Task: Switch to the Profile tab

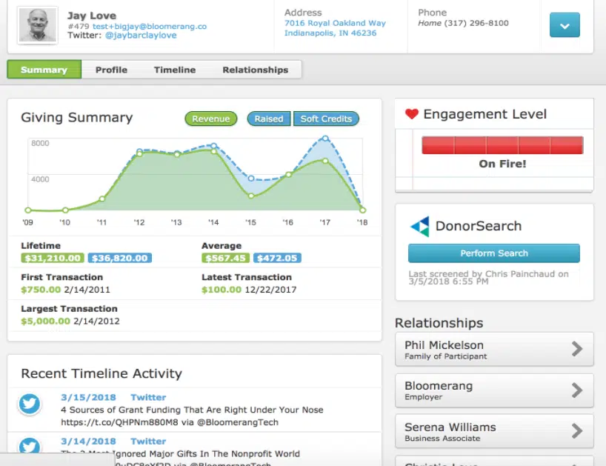Action: [111, 70]
